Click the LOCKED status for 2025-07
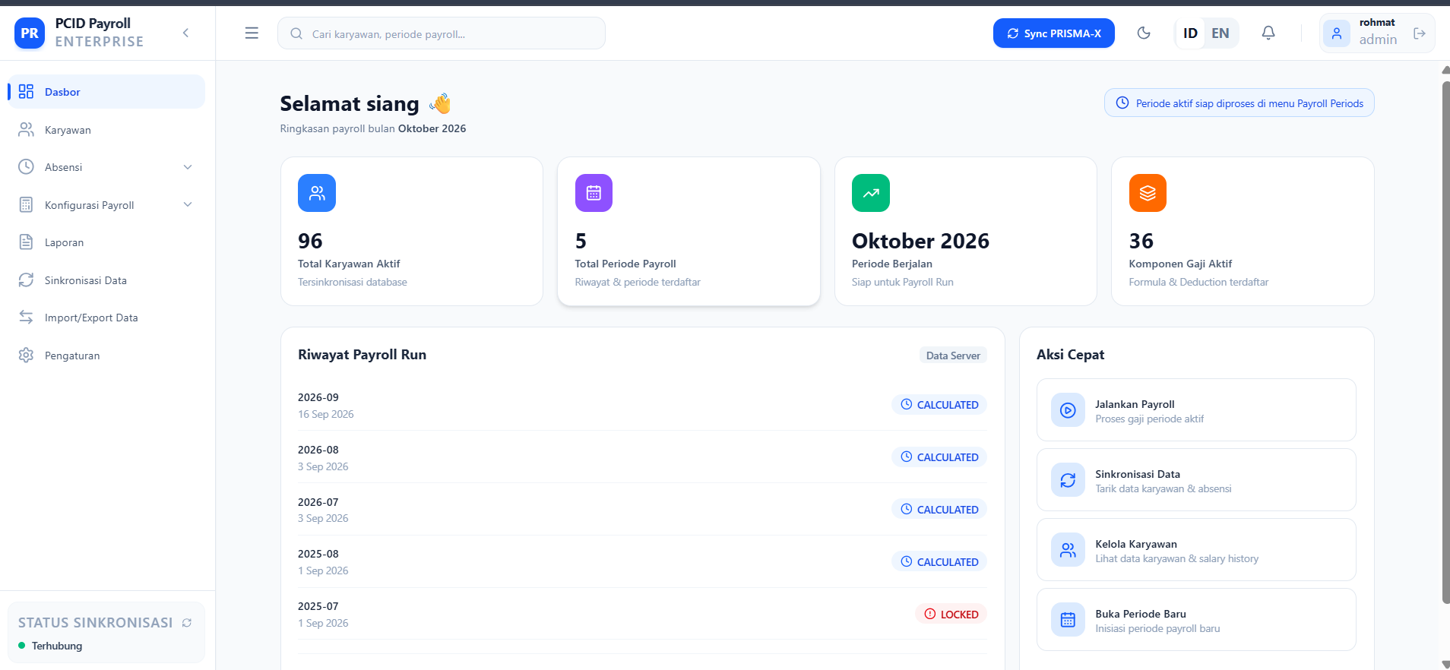The height and width of the screenshot is (670, 1450). [x=951, y=615]
